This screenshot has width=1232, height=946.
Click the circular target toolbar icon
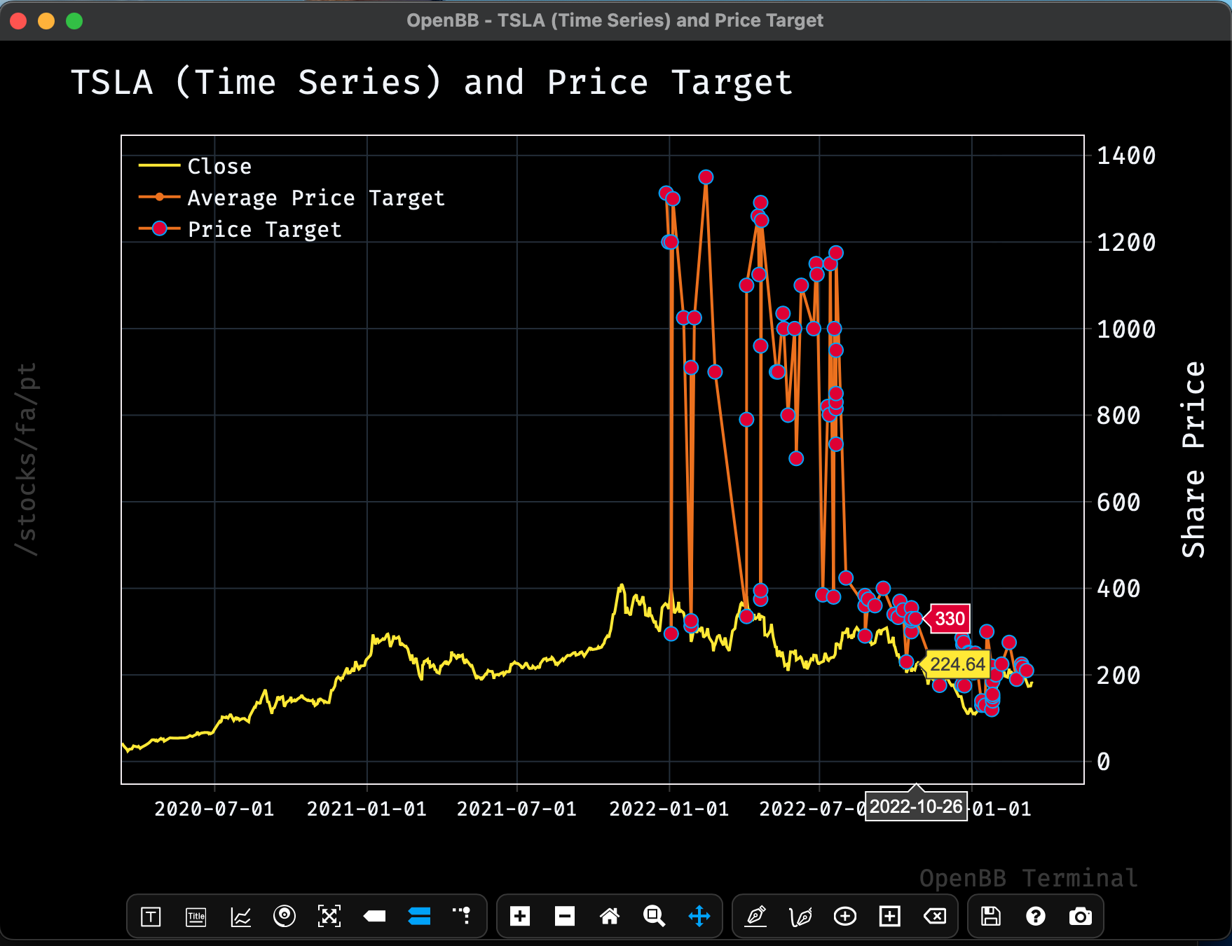(x=285, y=916)
